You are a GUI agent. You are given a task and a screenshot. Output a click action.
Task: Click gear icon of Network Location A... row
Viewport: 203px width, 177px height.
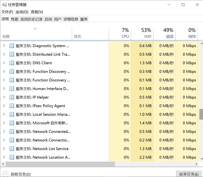pyautogui.click(x=12, y=157)
